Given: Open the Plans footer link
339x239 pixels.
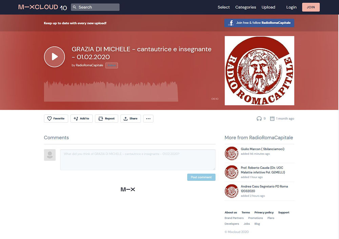Looking at the screenshot, I should (271, 218).
